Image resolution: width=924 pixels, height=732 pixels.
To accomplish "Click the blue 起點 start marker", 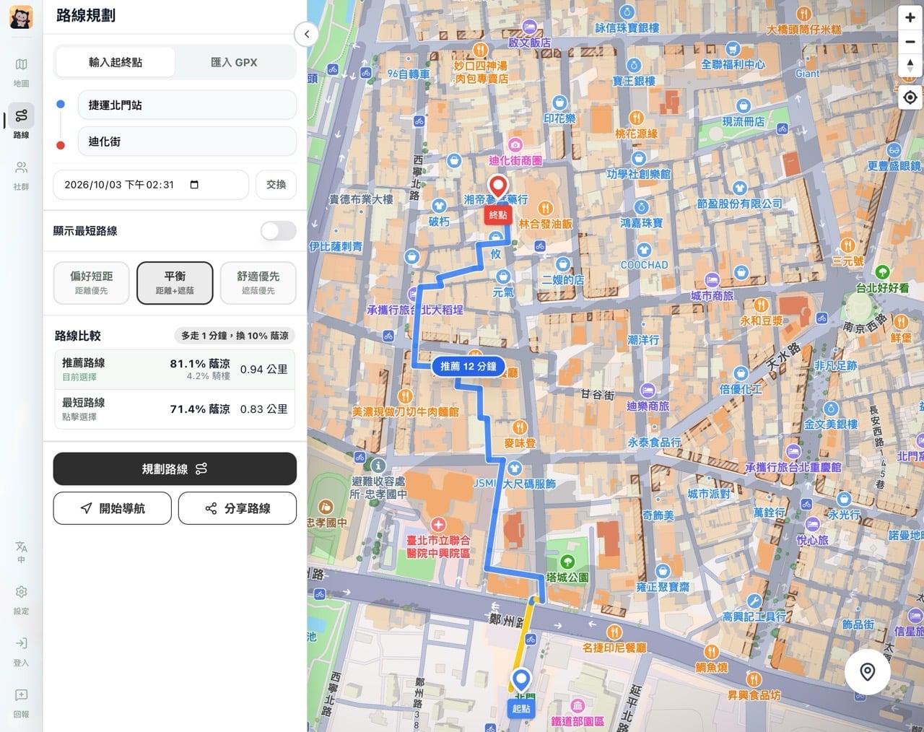I will click(520, 692).
